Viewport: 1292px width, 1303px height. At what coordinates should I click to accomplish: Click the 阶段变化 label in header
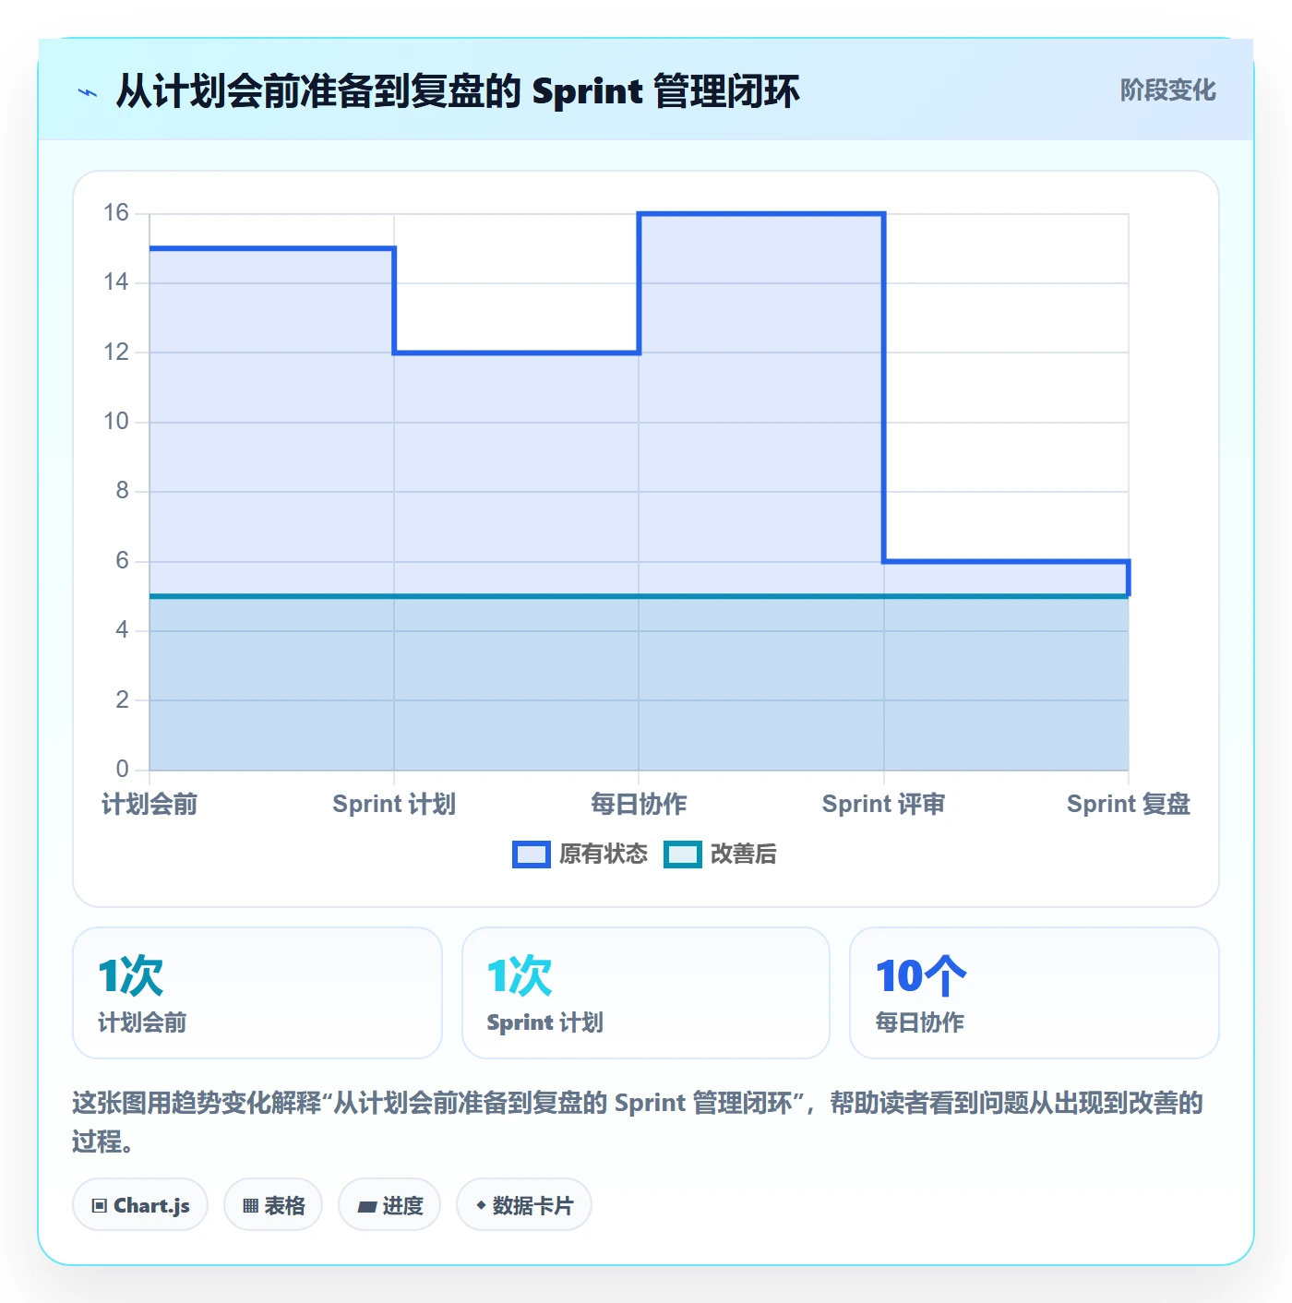(x=1167, y=90)
